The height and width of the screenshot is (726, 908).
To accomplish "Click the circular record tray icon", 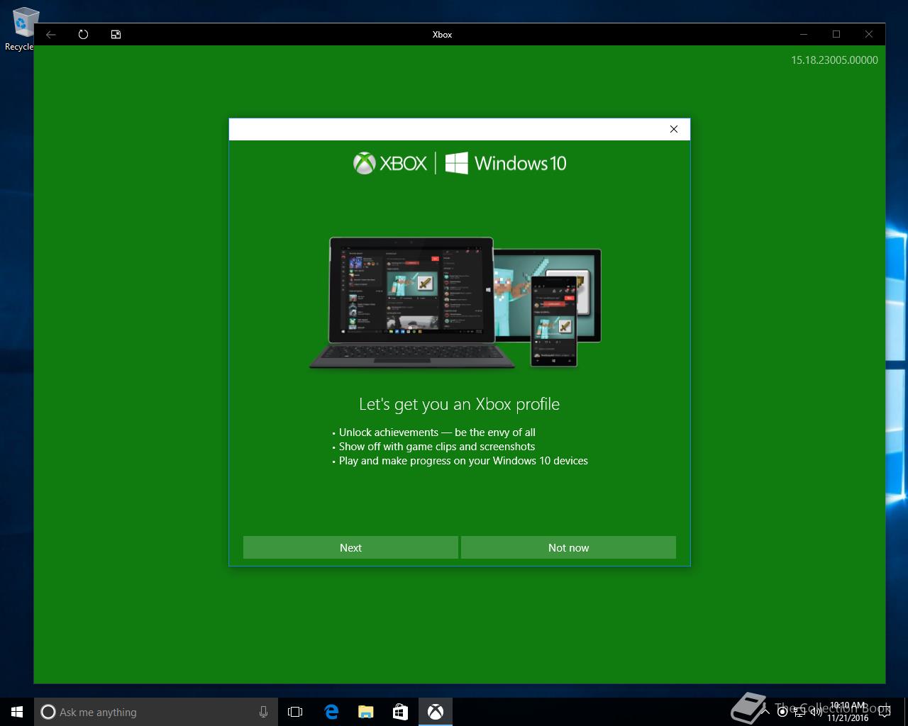I will coord(782,712).
